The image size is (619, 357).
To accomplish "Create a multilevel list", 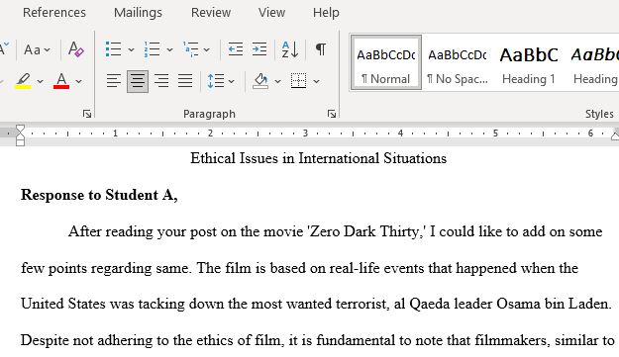I will coord(191,49).
